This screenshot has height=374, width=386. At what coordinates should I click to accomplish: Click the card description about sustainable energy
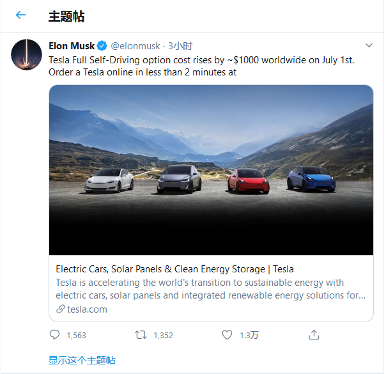(211, 289)
